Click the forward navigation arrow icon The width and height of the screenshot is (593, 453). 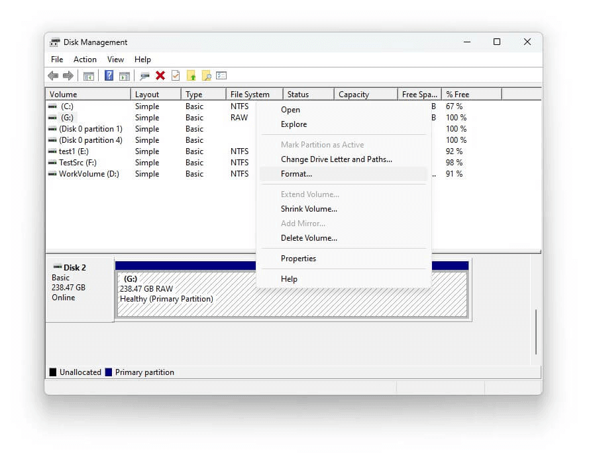click(x=68, y=75)
